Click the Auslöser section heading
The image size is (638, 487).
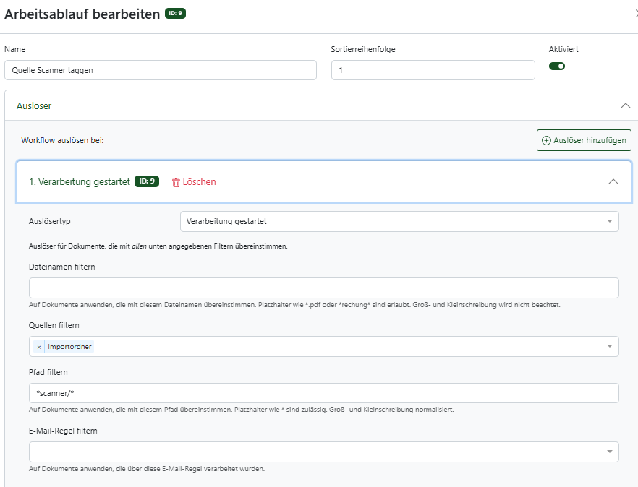[x=34, y=106]
